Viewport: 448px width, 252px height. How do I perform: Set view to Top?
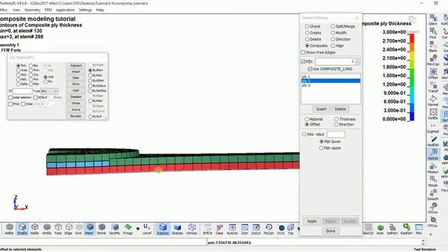point(290,229)
